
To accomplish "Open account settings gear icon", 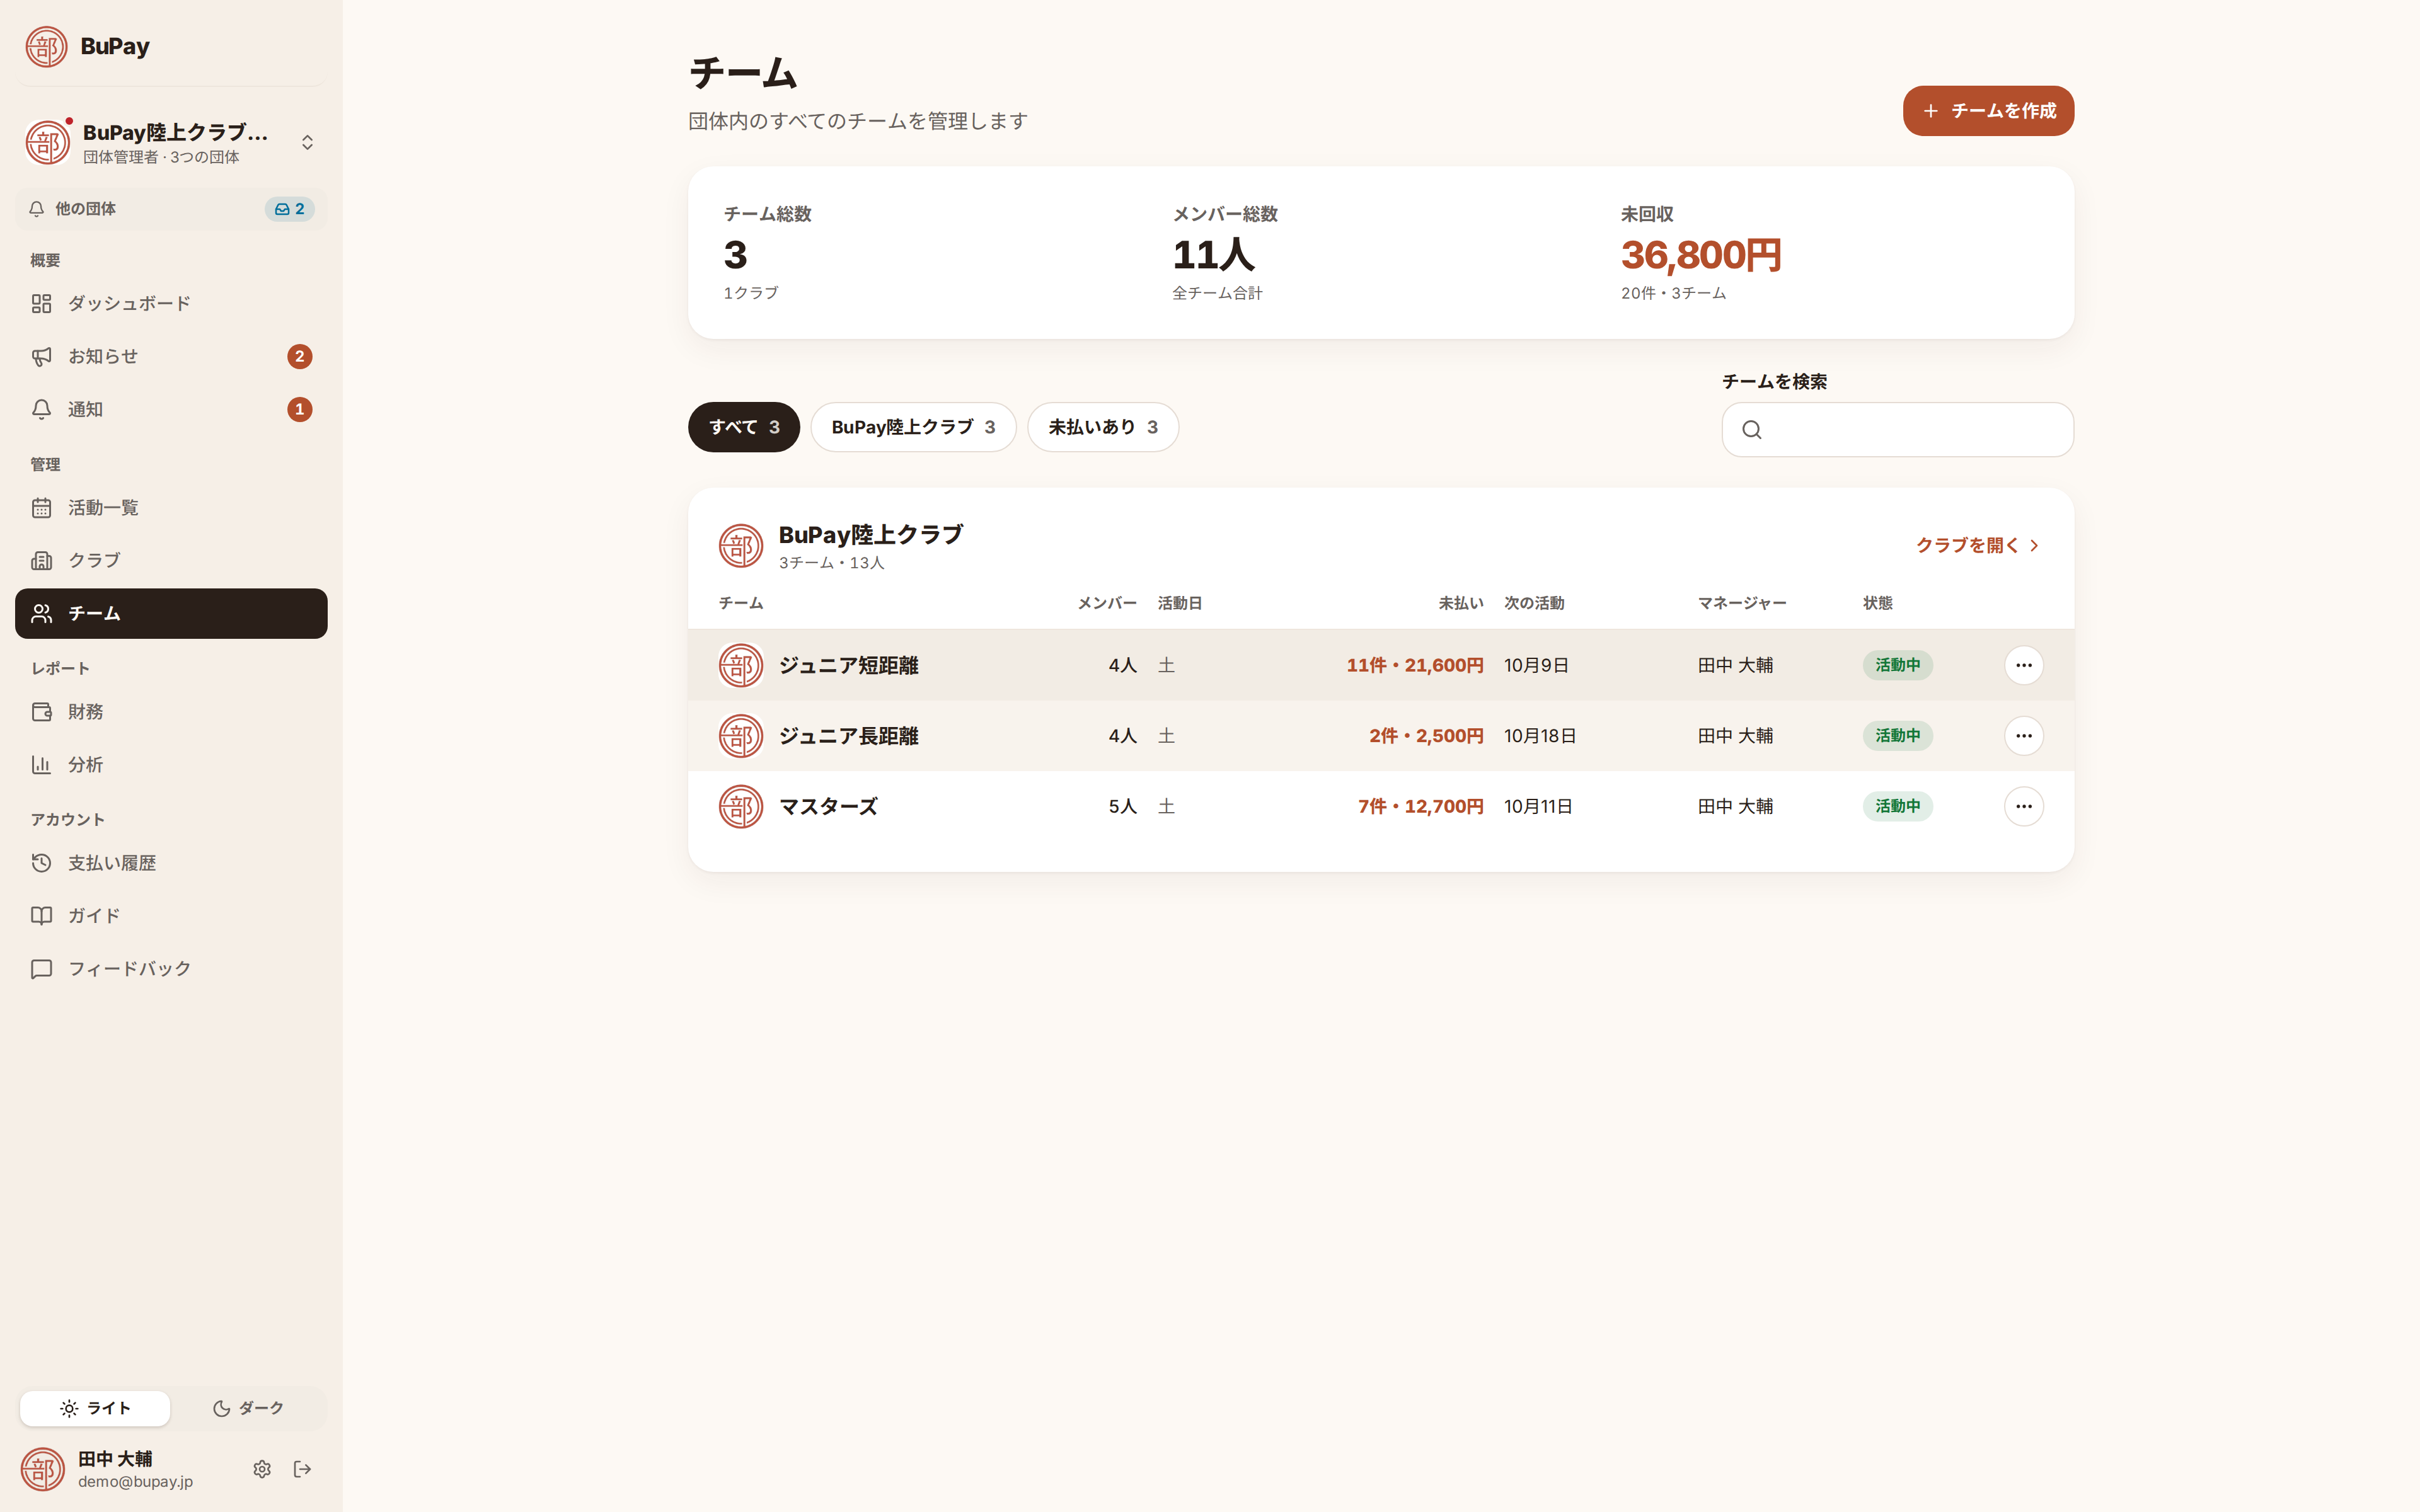I will click(x=262, y=1469).
